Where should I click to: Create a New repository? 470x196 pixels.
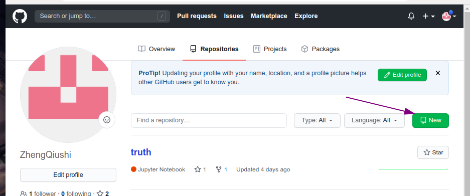click(430, 120)
